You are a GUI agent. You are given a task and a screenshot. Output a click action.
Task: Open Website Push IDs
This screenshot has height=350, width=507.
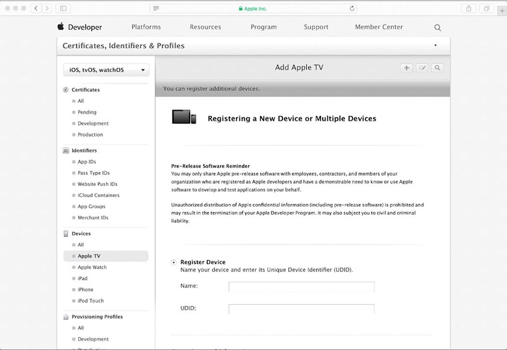97,184
